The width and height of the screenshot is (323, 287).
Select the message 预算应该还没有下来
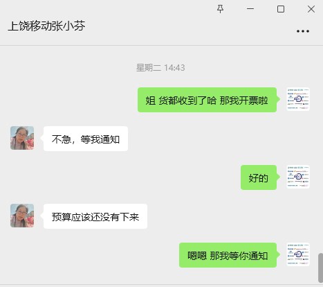(x=95, y=216)
